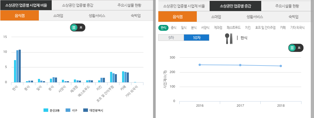Viewport: 314px width, 118px height.
Task: Click the chart-view icon in the left panel toggle
Action: (74, 28)
